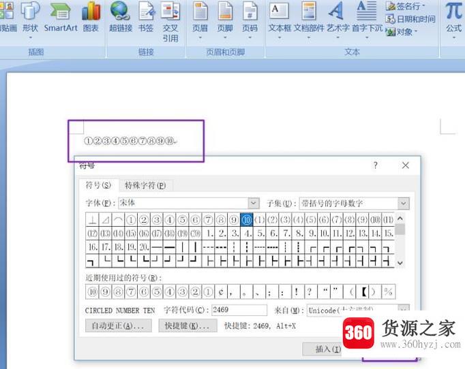Screen dimensions: 465x369
Task: Pick the % recently used symbol
Action: tap(388, 292)
